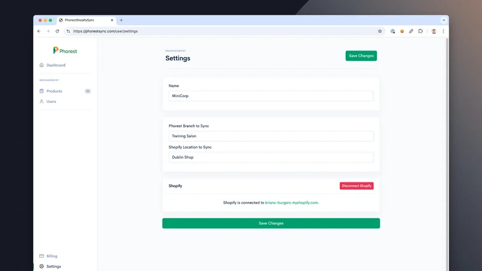Bookmark page with the star icon
Image resolution: width=482 pixels, height=271 pixels.
380,31
